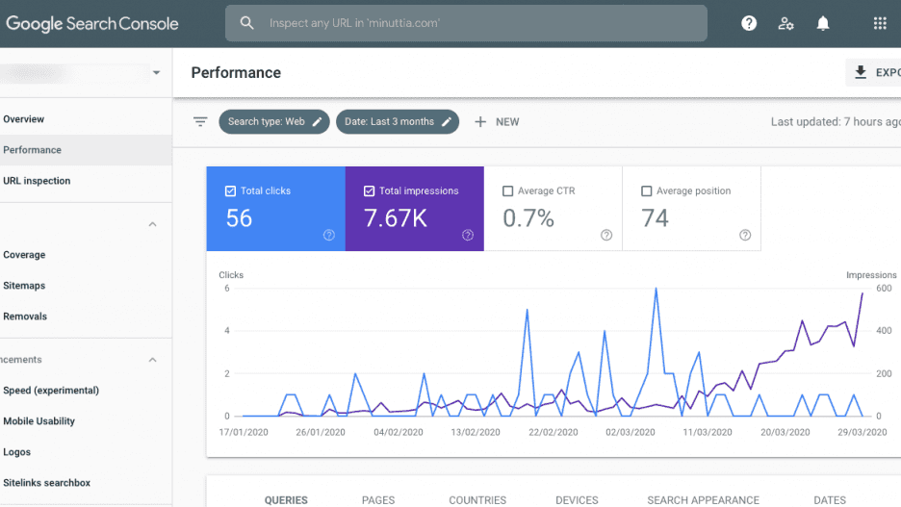Click the 0.7% average CTR value
The width and height of the screenshot is (901, 507).
(528, 218)
